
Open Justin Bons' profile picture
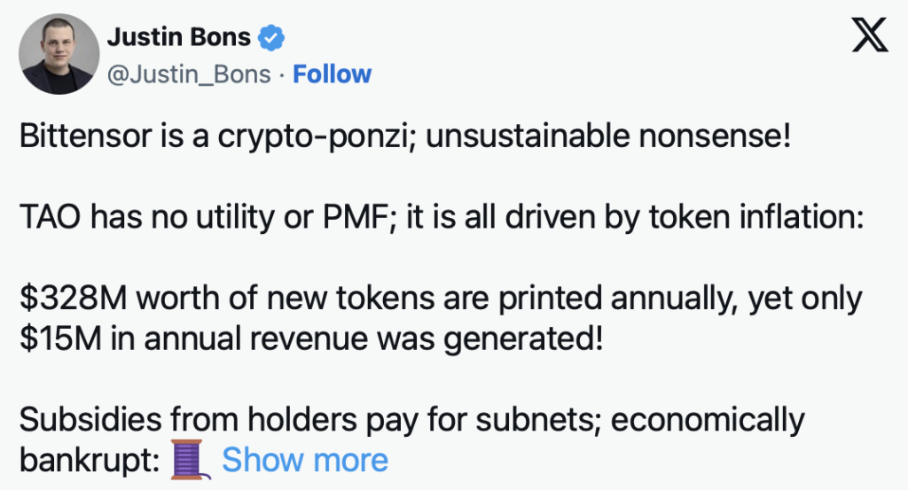pos(58,56)
